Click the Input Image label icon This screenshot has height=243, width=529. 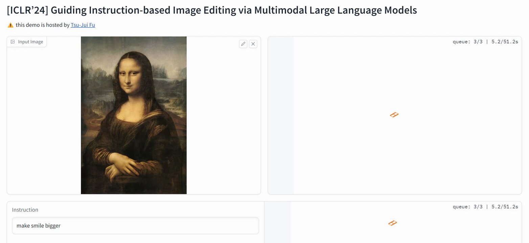click(x=13, y=42)
